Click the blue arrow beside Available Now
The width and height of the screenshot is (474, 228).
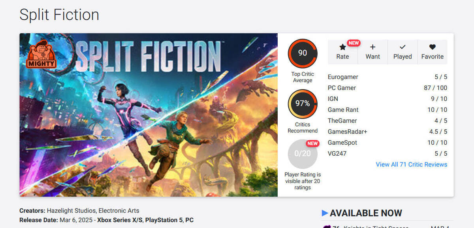tap(325, 213)
